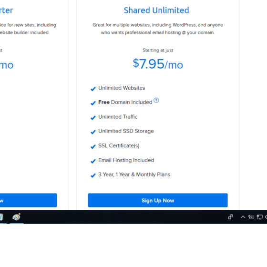Open the Paint app in the taskbar
The image size is (267, 267).
coord(17,217)
